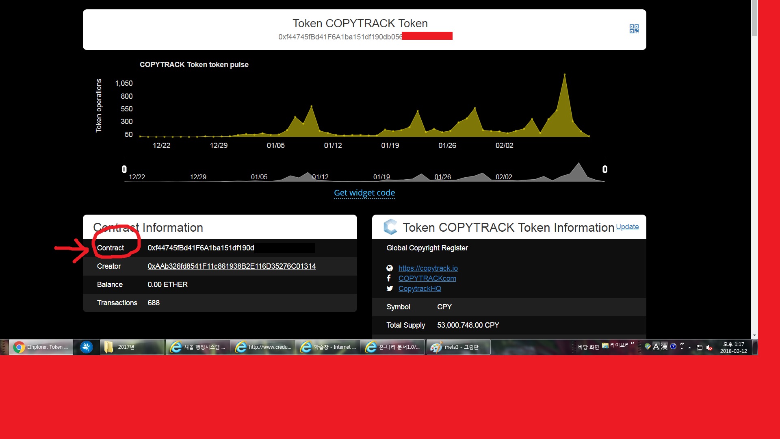Switch to meta3 그림판 Paint window
This screenshot has width=780, height=439.
(459, 347)
